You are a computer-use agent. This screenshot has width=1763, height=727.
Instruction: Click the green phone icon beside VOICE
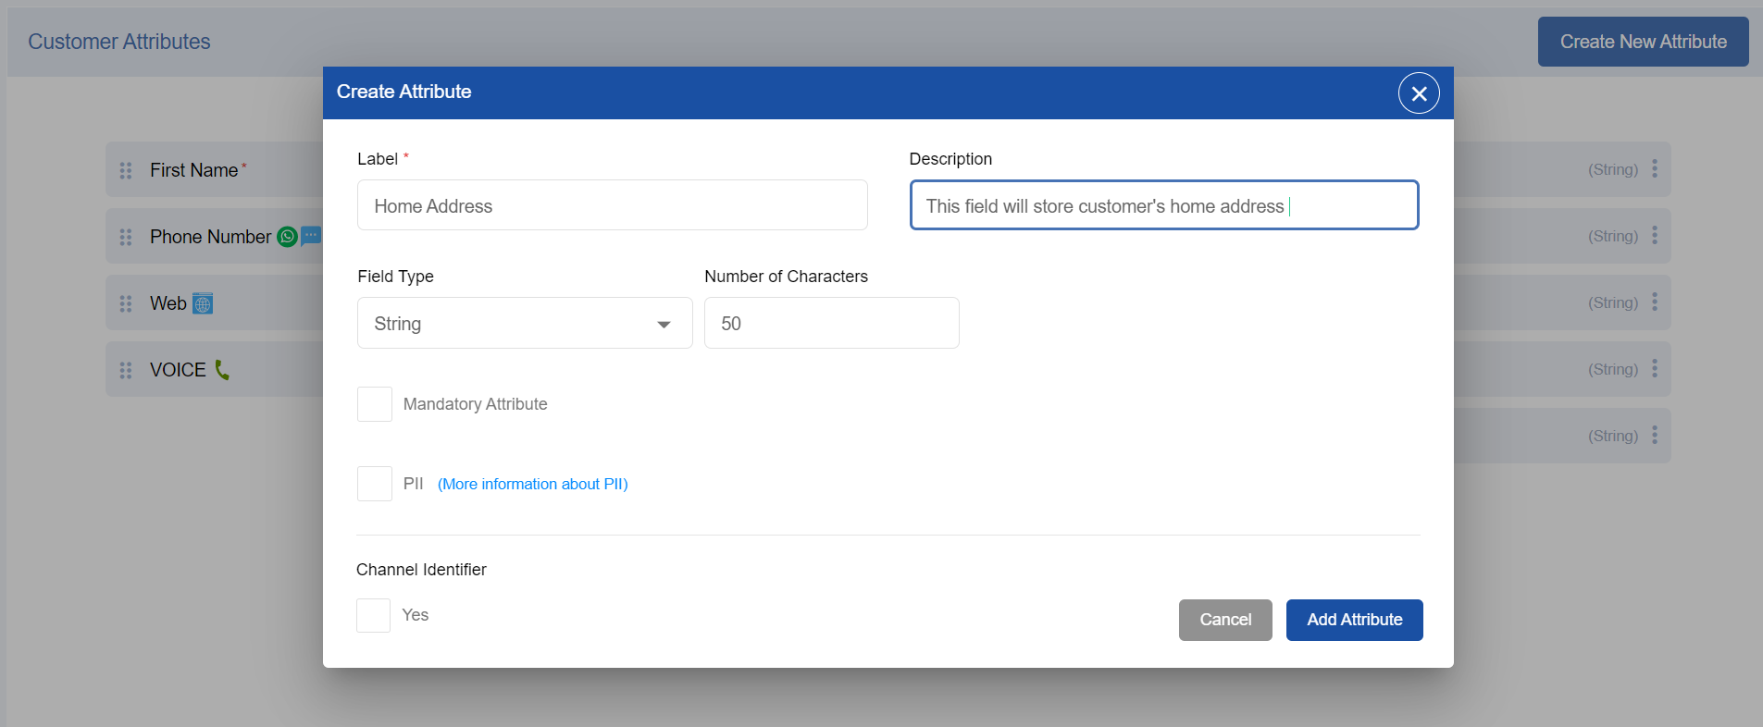coord(222,370)
